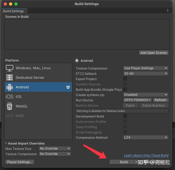175x170 pixels.
Task: Toggle the Export Project checkbox
Action: [x=125, y=79]
